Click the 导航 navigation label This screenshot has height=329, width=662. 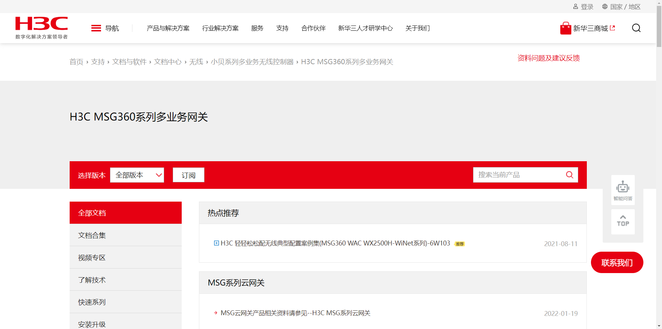[112, 28]
